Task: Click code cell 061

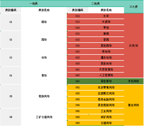Action: [x=78, y=111]
